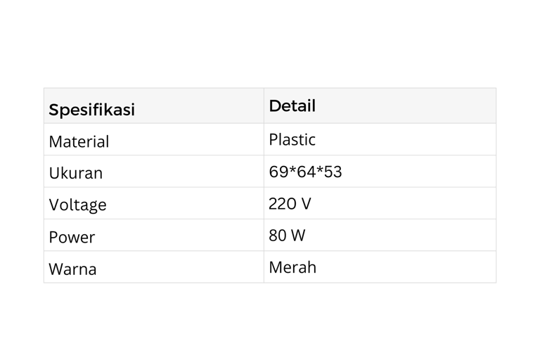Click the number 80 in the Power row
The height and width of the screenshot is (360, 540).
point(278,236)
